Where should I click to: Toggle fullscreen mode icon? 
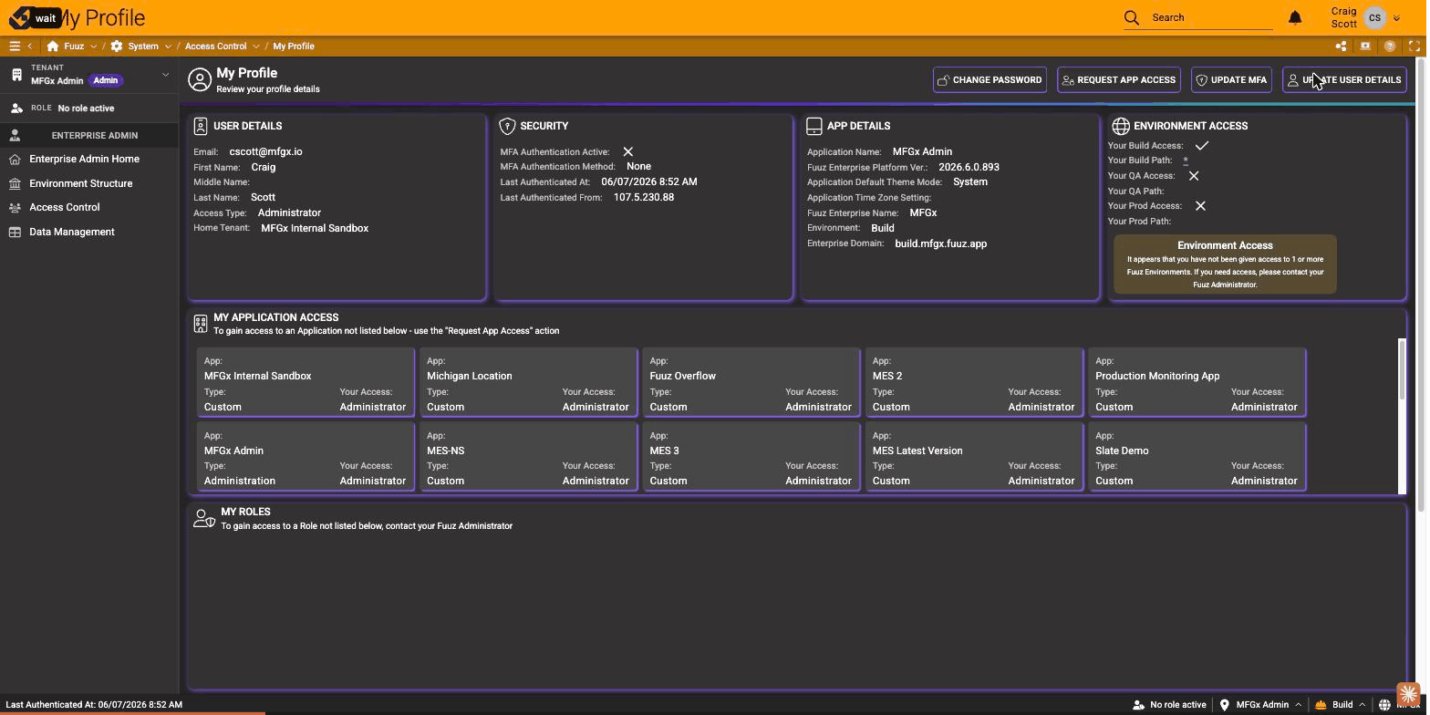tap(1414, 46)
